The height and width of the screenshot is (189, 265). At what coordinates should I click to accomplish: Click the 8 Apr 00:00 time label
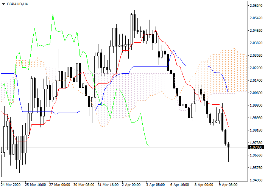(x=204, y=185)
